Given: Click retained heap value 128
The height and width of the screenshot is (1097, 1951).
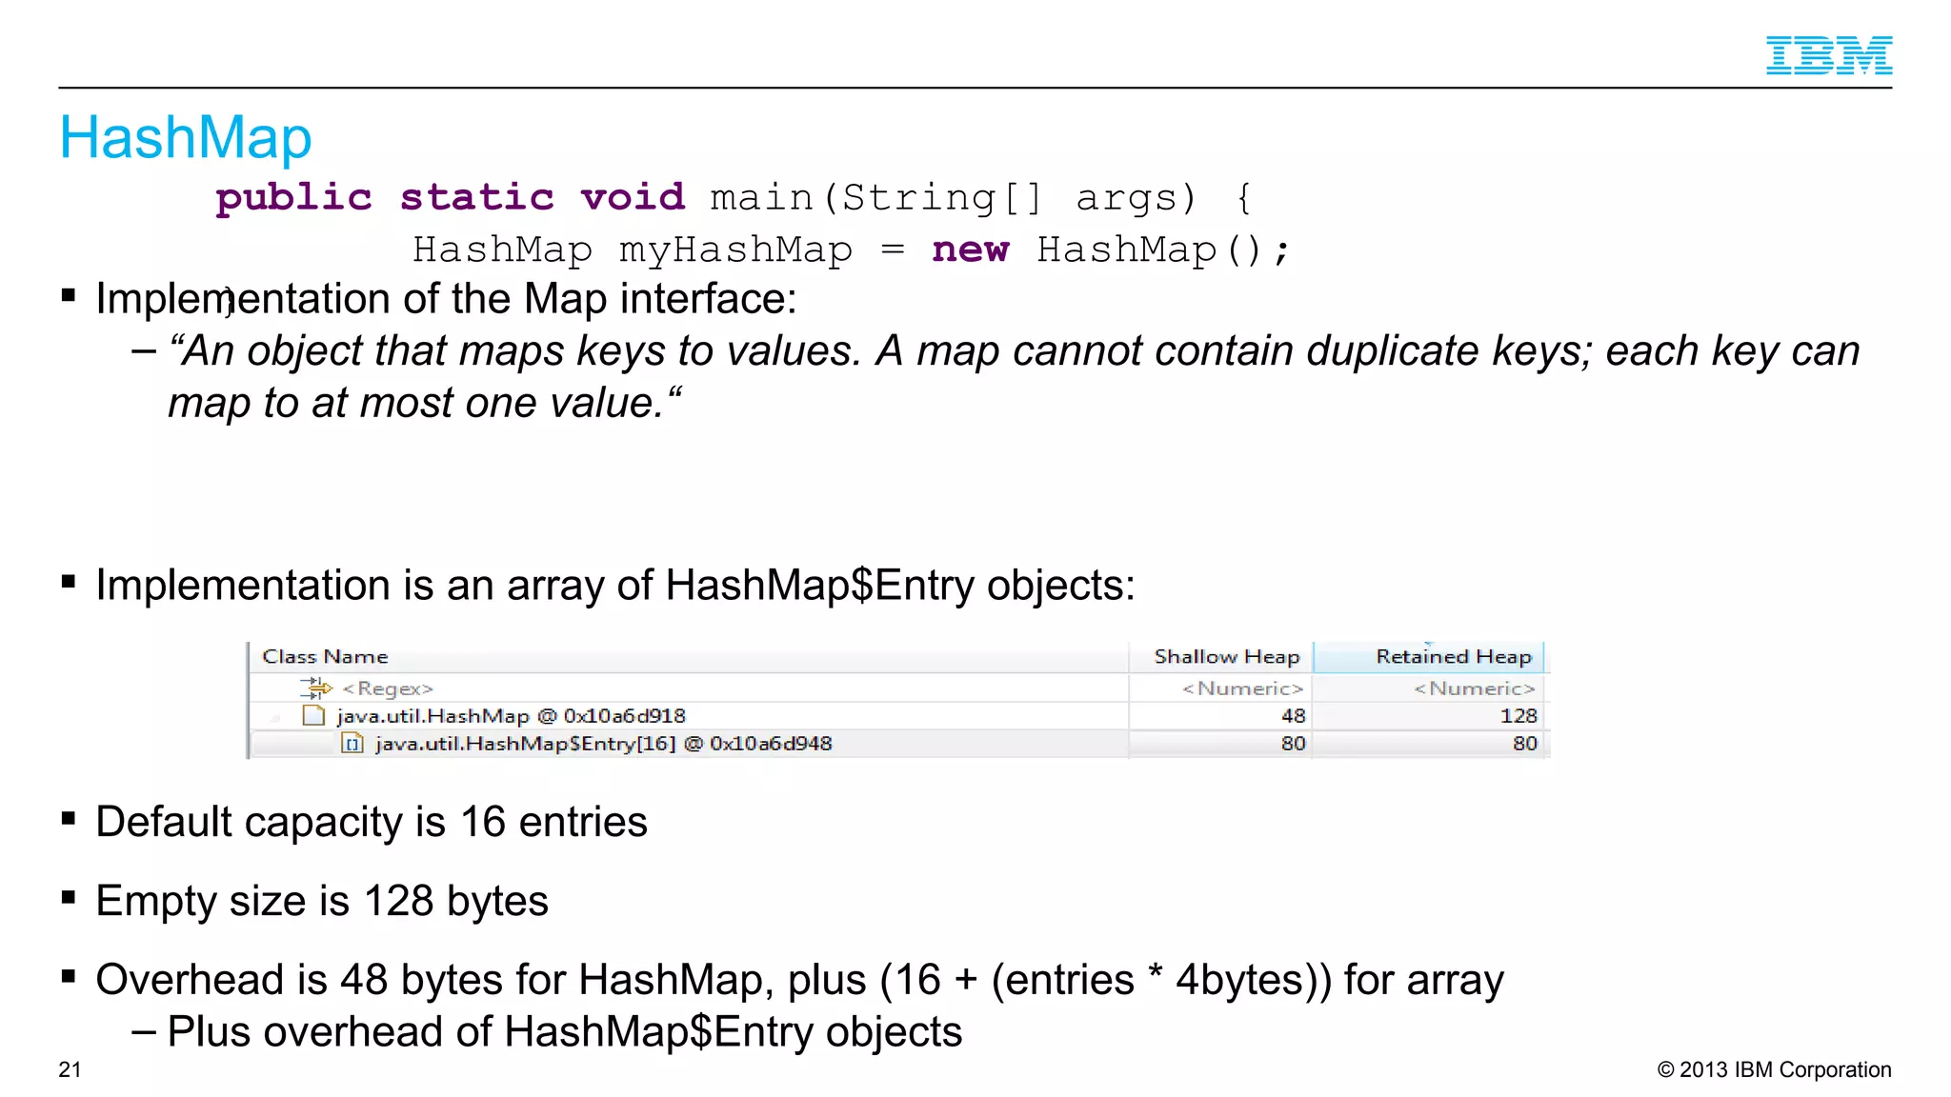Looking at the screenshot, I should (1519, 716).
